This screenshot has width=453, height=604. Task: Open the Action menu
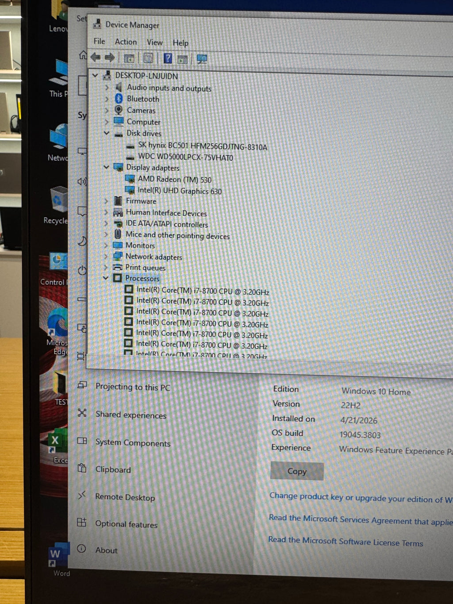(126, 42)
